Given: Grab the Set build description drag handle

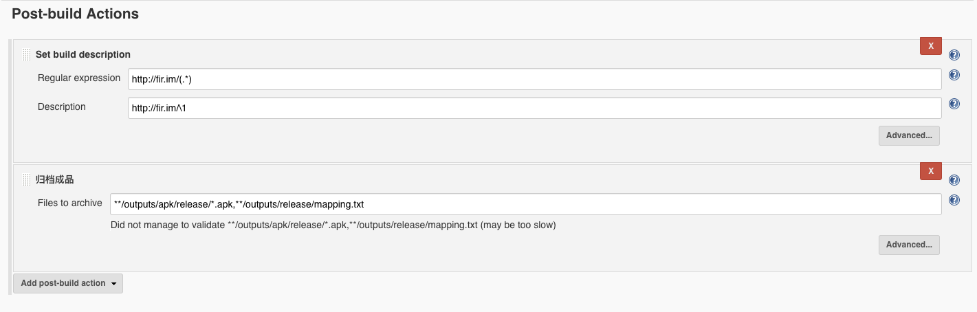Looking at the screenshot, I should 27,54.
